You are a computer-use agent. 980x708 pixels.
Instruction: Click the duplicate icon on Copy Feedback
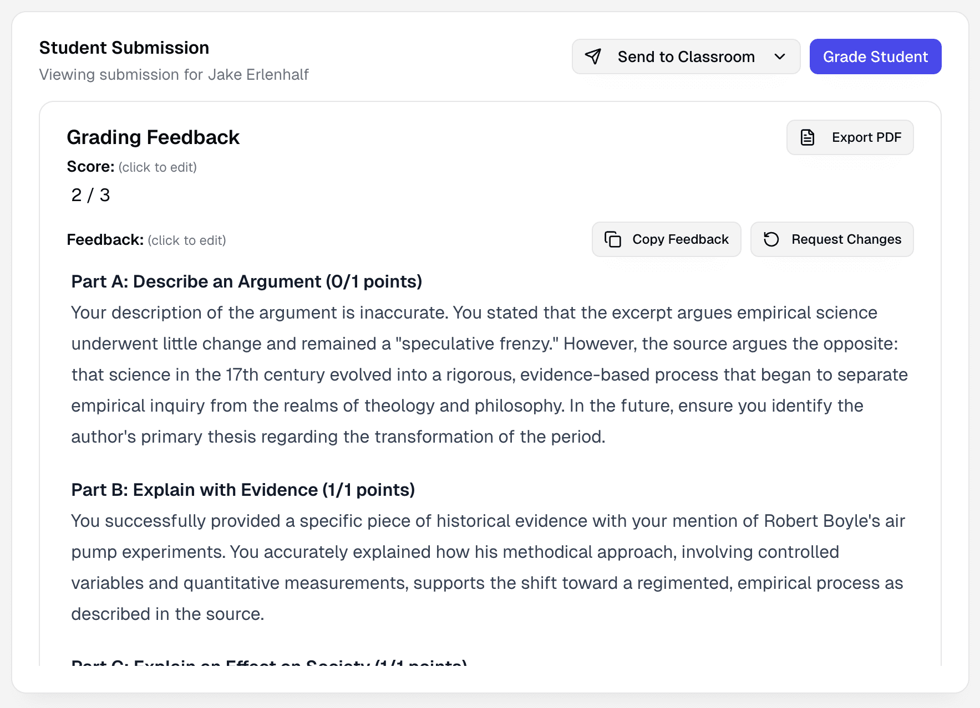tap(613, 239)
